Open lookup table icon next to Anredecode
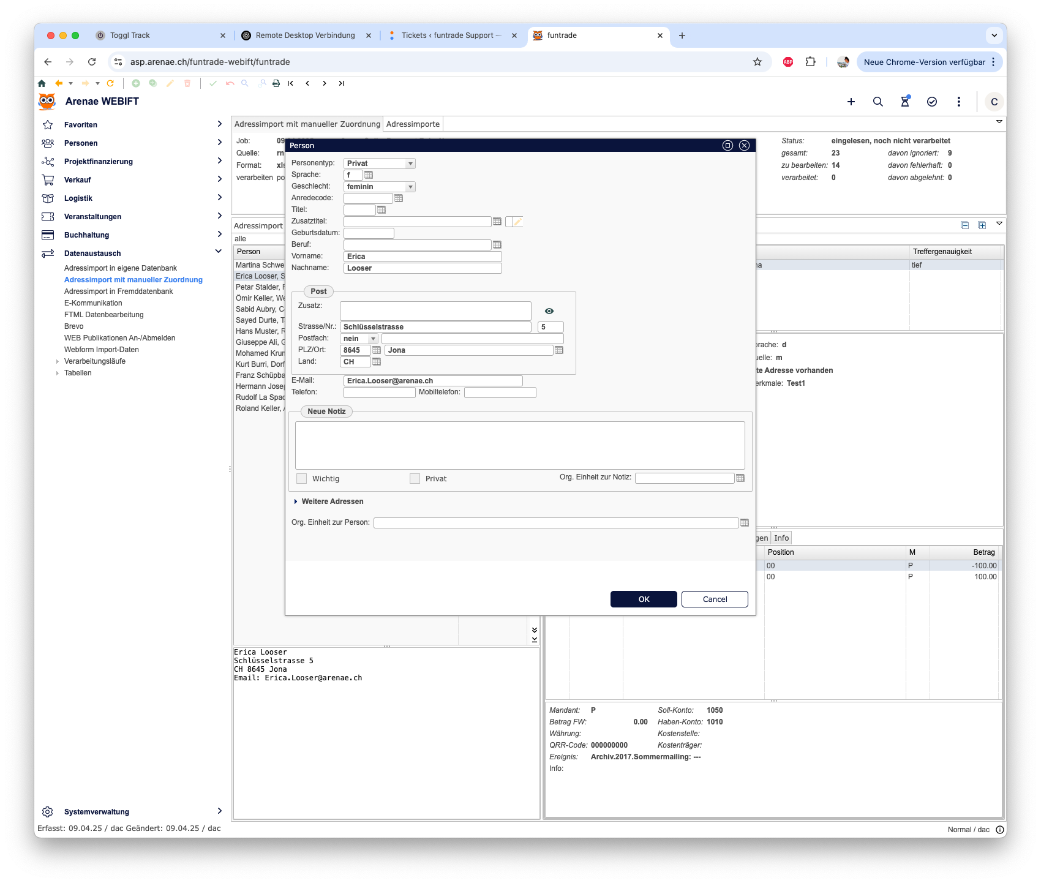Viewport: 1041px width, 883px height. 399,198
